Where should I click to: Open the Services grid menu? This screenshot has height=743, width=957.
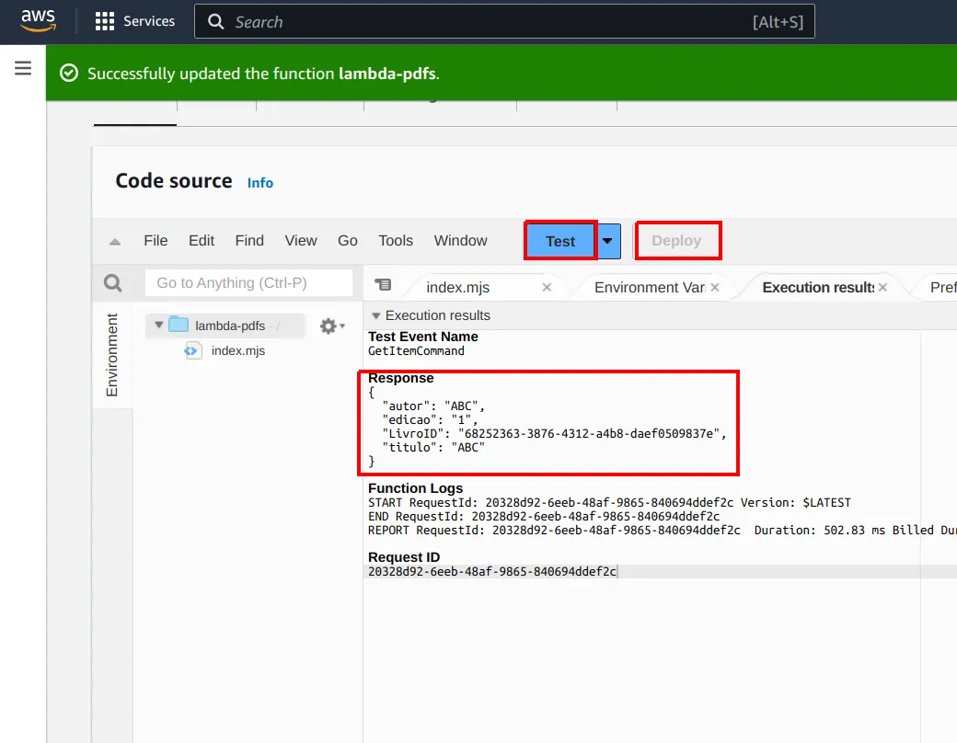click(104, 21)
